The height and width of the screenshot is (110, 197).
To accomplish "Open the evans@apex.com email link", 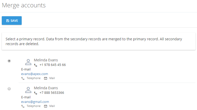I will [35, 74].
